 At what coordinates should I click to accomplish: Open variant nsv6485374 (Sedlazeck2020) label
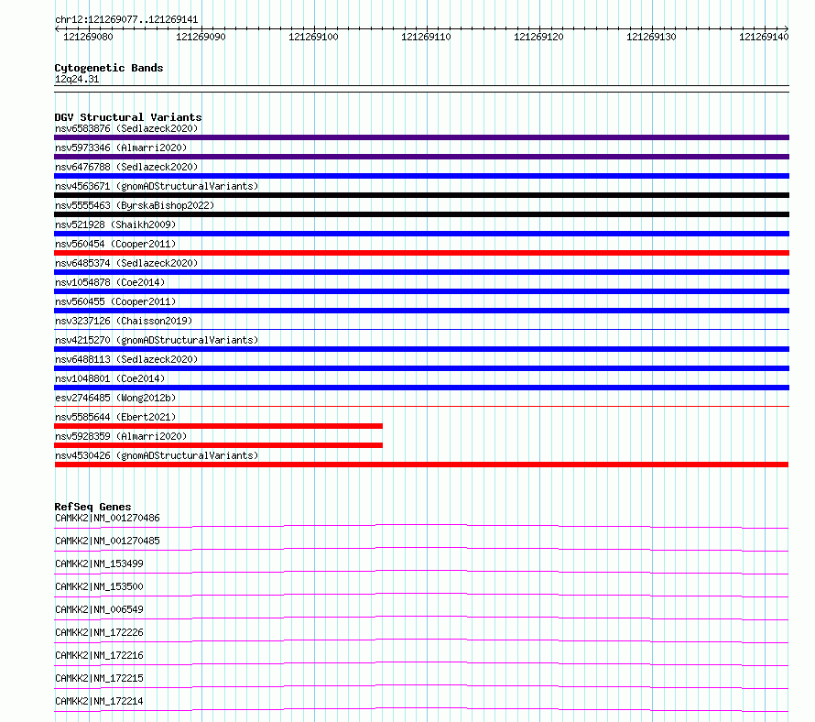[x=126, y=263]
